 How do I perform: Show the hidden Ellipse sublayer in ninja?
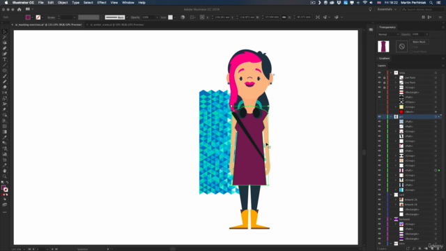[379, 102]
